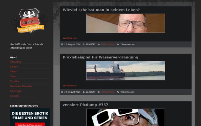Open post title 'Wieviel scheisst man in seinem Leben?'
This screenshot has height=126, width=201.
tap(101, 10)
